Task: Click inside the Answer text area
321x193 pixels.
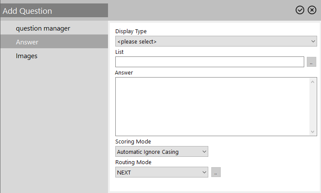Action: [x=212, y=106]
